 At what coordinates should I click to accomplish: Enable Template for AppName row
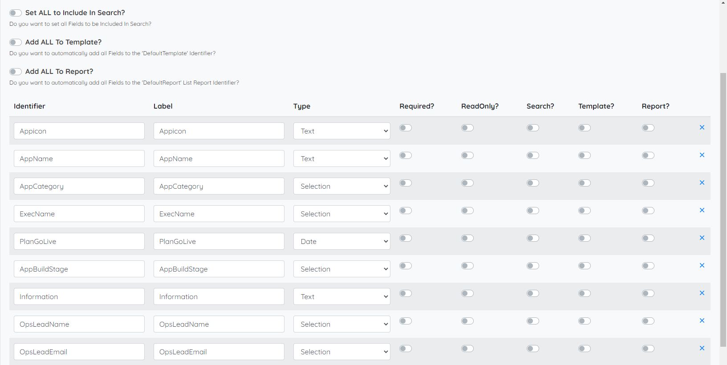[585, 155]
